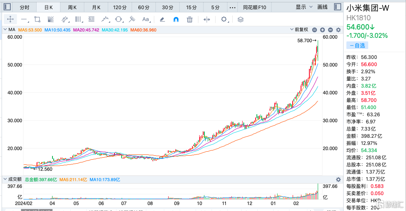Click volume MA5:211.14亿 label
This screenshot has width=406, height=211.
pyautogui.click(x=73, y=180)
